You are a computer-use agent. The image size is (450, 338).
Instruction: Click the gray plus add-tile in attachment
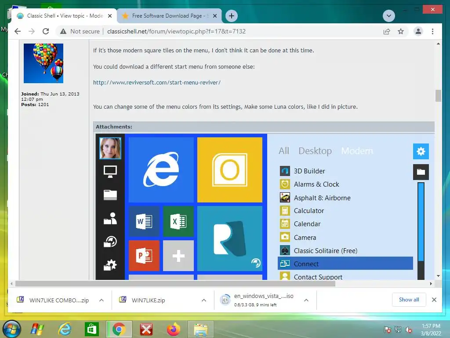(x=178, y=256)
